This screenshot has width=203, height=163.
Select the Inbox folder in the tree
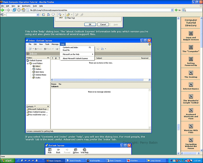coord(36,66)
